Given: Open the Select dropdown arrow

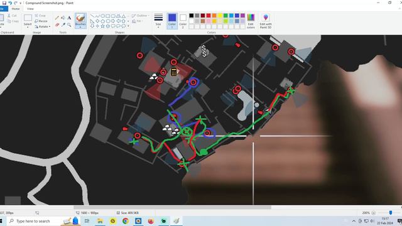Looking at the screenshot, I should point(28,27).
